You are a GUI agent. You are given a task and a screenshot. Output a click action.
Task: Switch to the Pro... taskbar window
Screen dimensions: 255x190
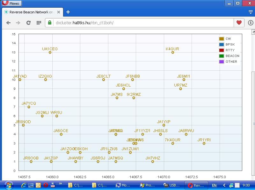pos(147,185)
